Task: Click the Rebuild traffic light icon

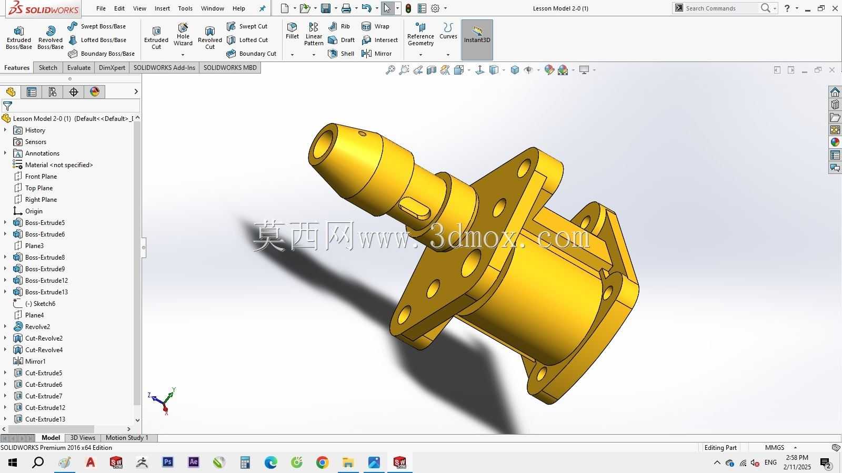Action: [x=408, y=8]
